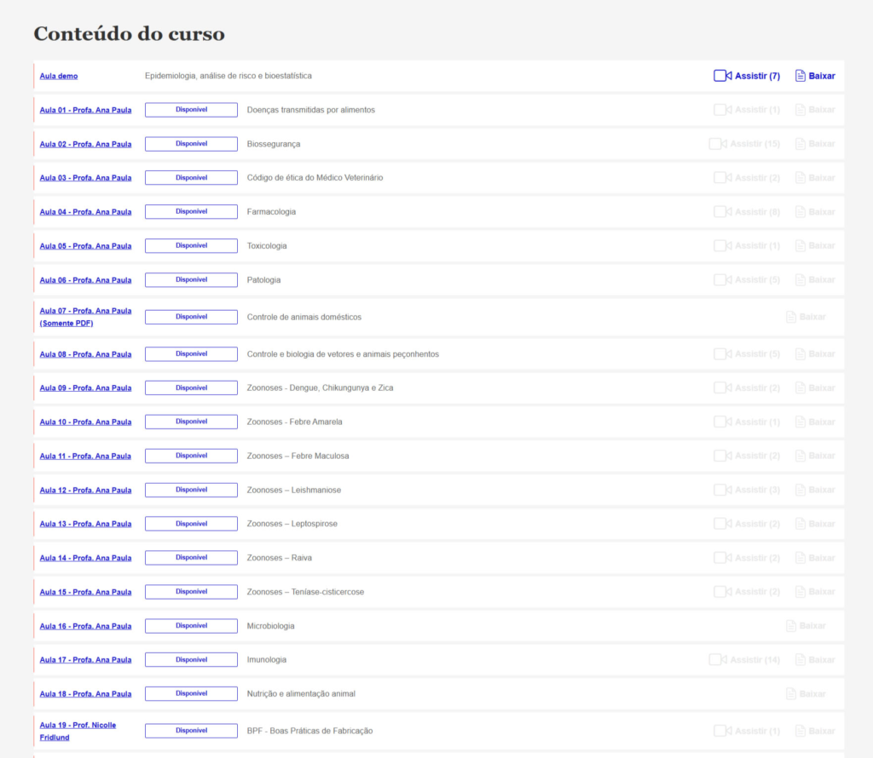This screenshot has height=758, width=873.
Task: Open Aula 07 (Somente PDF) lesson link
Action: click(85, 317)
